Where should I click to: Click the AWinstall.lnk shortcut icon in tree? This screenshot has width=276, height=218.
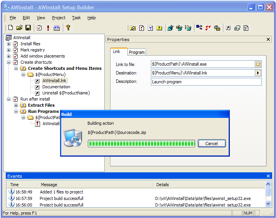[x=37, y=81]
